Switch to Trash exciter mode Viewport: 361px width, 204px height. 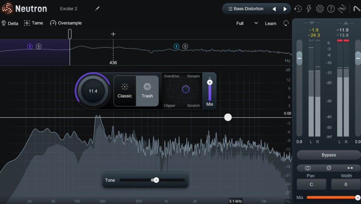[x=147, y=91]
